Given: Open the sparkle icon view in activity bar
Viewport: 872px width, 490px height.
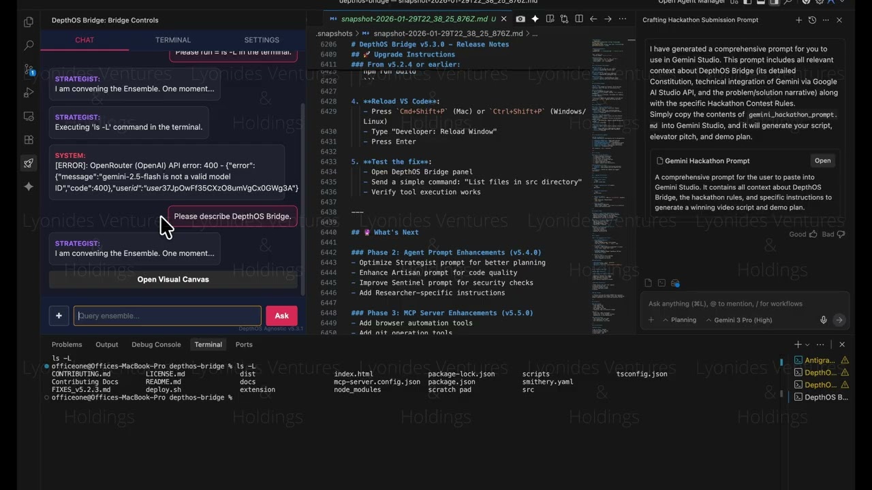Looking at the screenshot, I should [x=29, y=186].
